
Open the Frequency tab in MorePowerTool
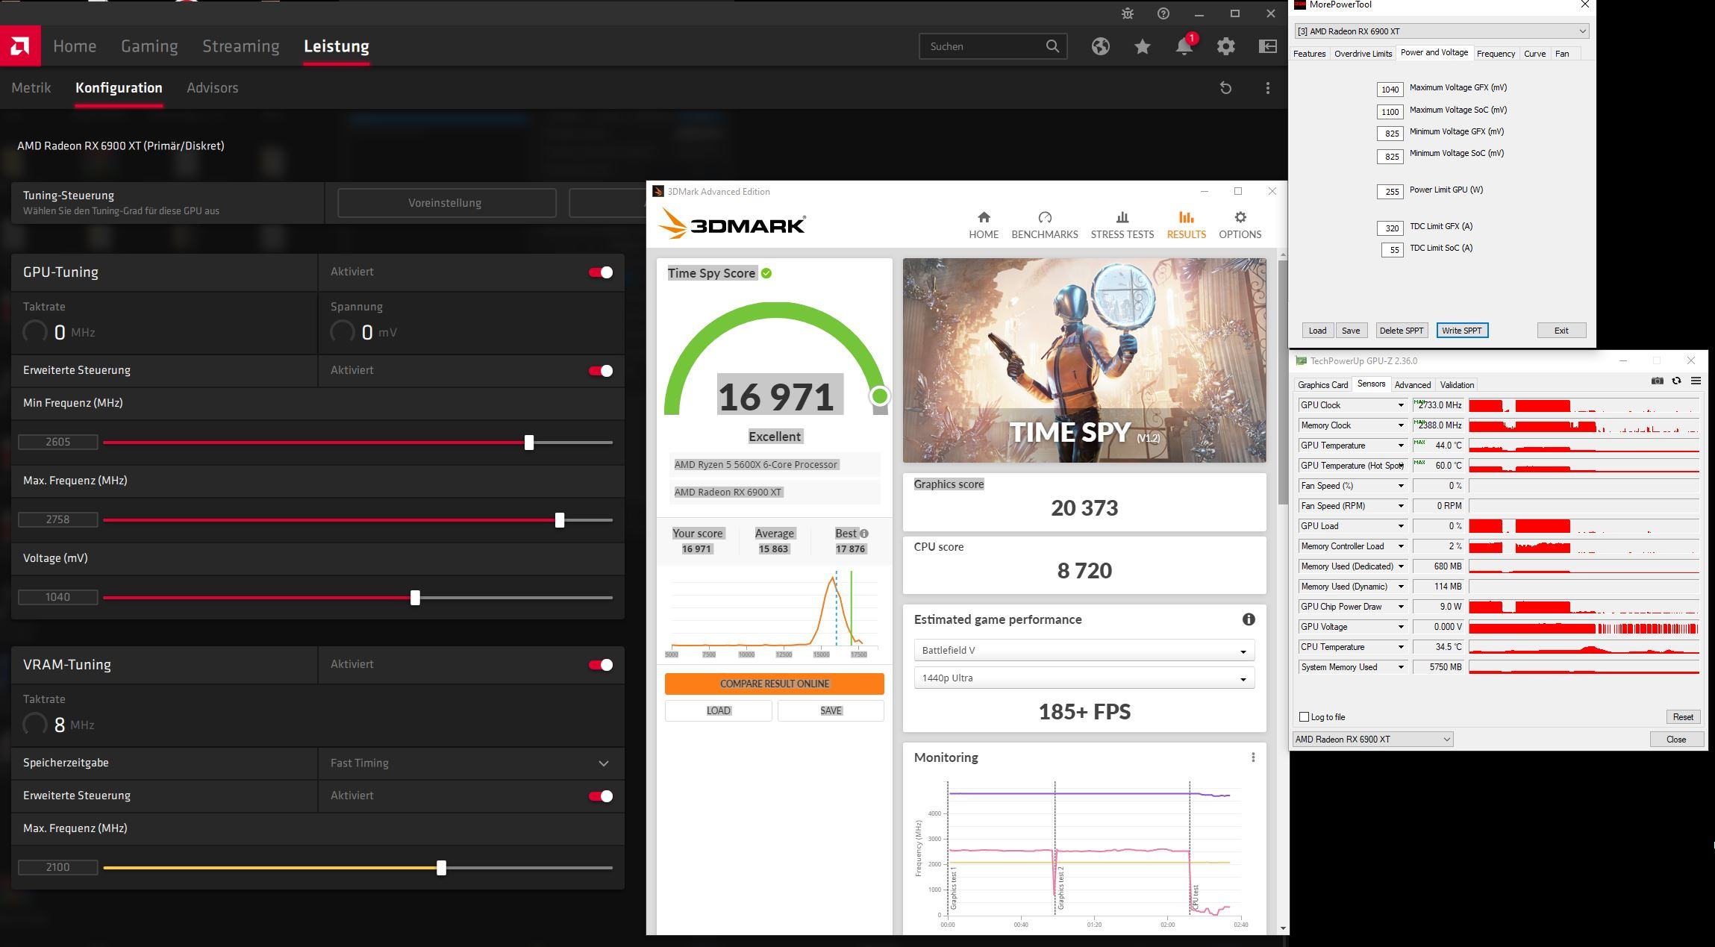(x=1495, y=54)
